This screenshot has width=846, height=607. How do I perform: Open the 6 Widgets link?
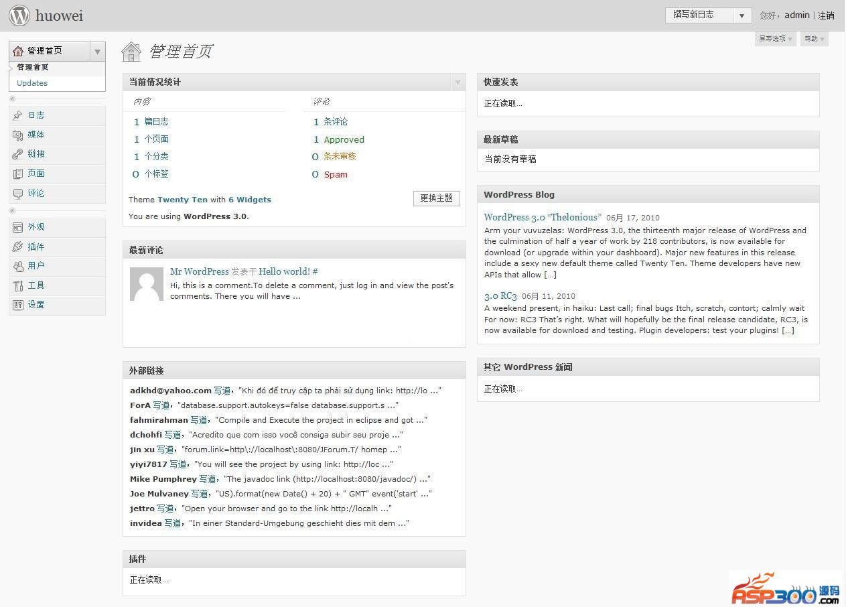(250, 200)
